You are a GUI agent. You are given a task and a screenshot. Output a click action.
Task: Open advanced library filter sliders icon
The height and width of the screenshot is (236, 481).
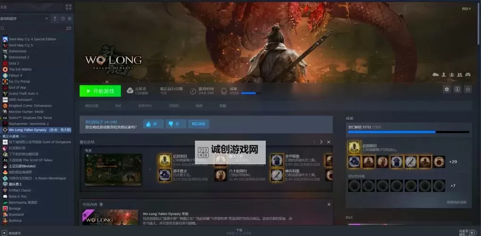point(69,28)
